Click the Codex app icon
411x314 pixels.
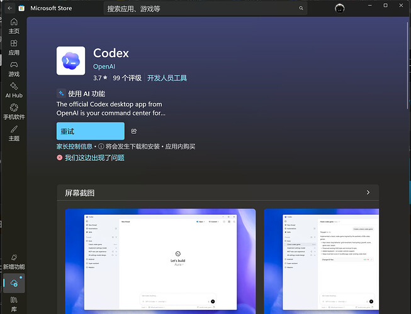[70, 61]
